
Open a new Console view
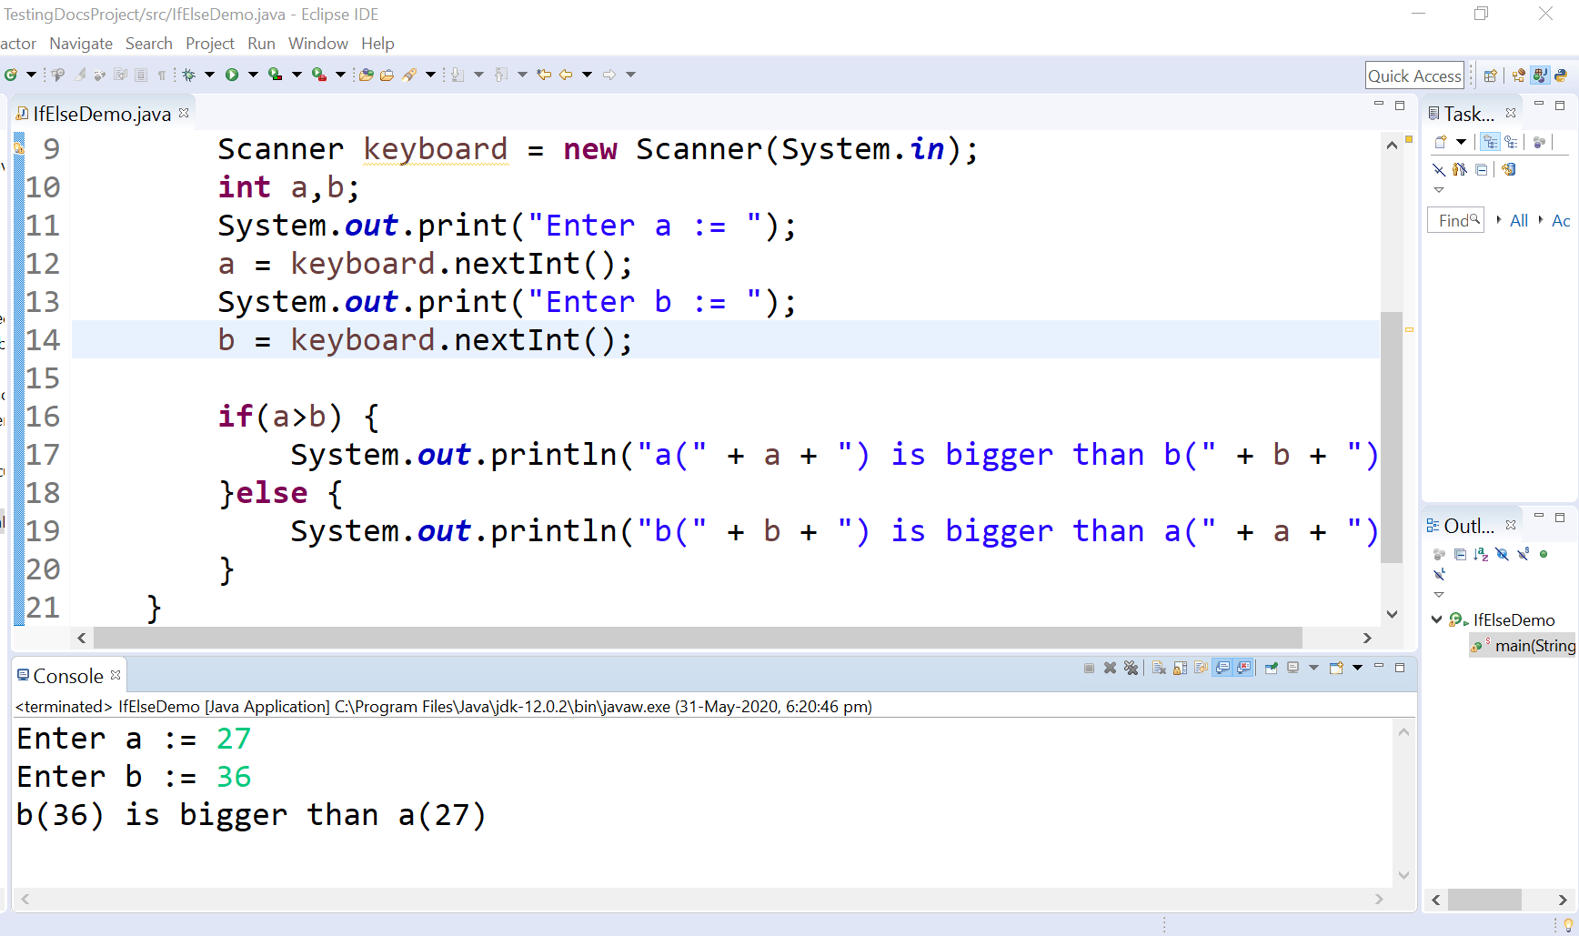(x=1335, y=668)
